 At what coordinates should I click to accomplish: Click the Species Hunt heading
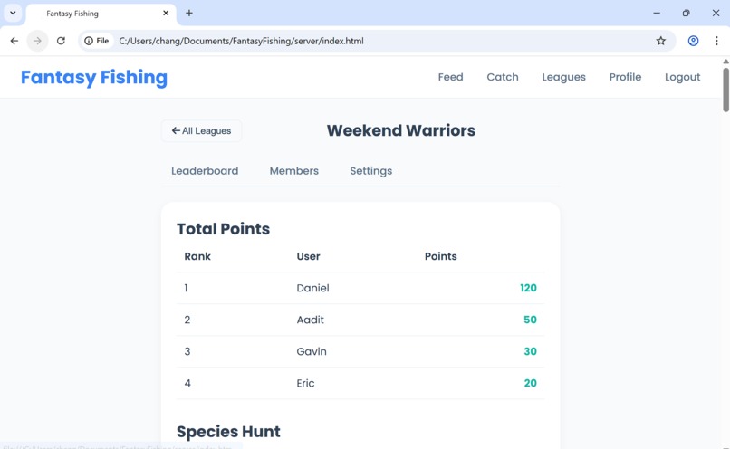[228, 432]
